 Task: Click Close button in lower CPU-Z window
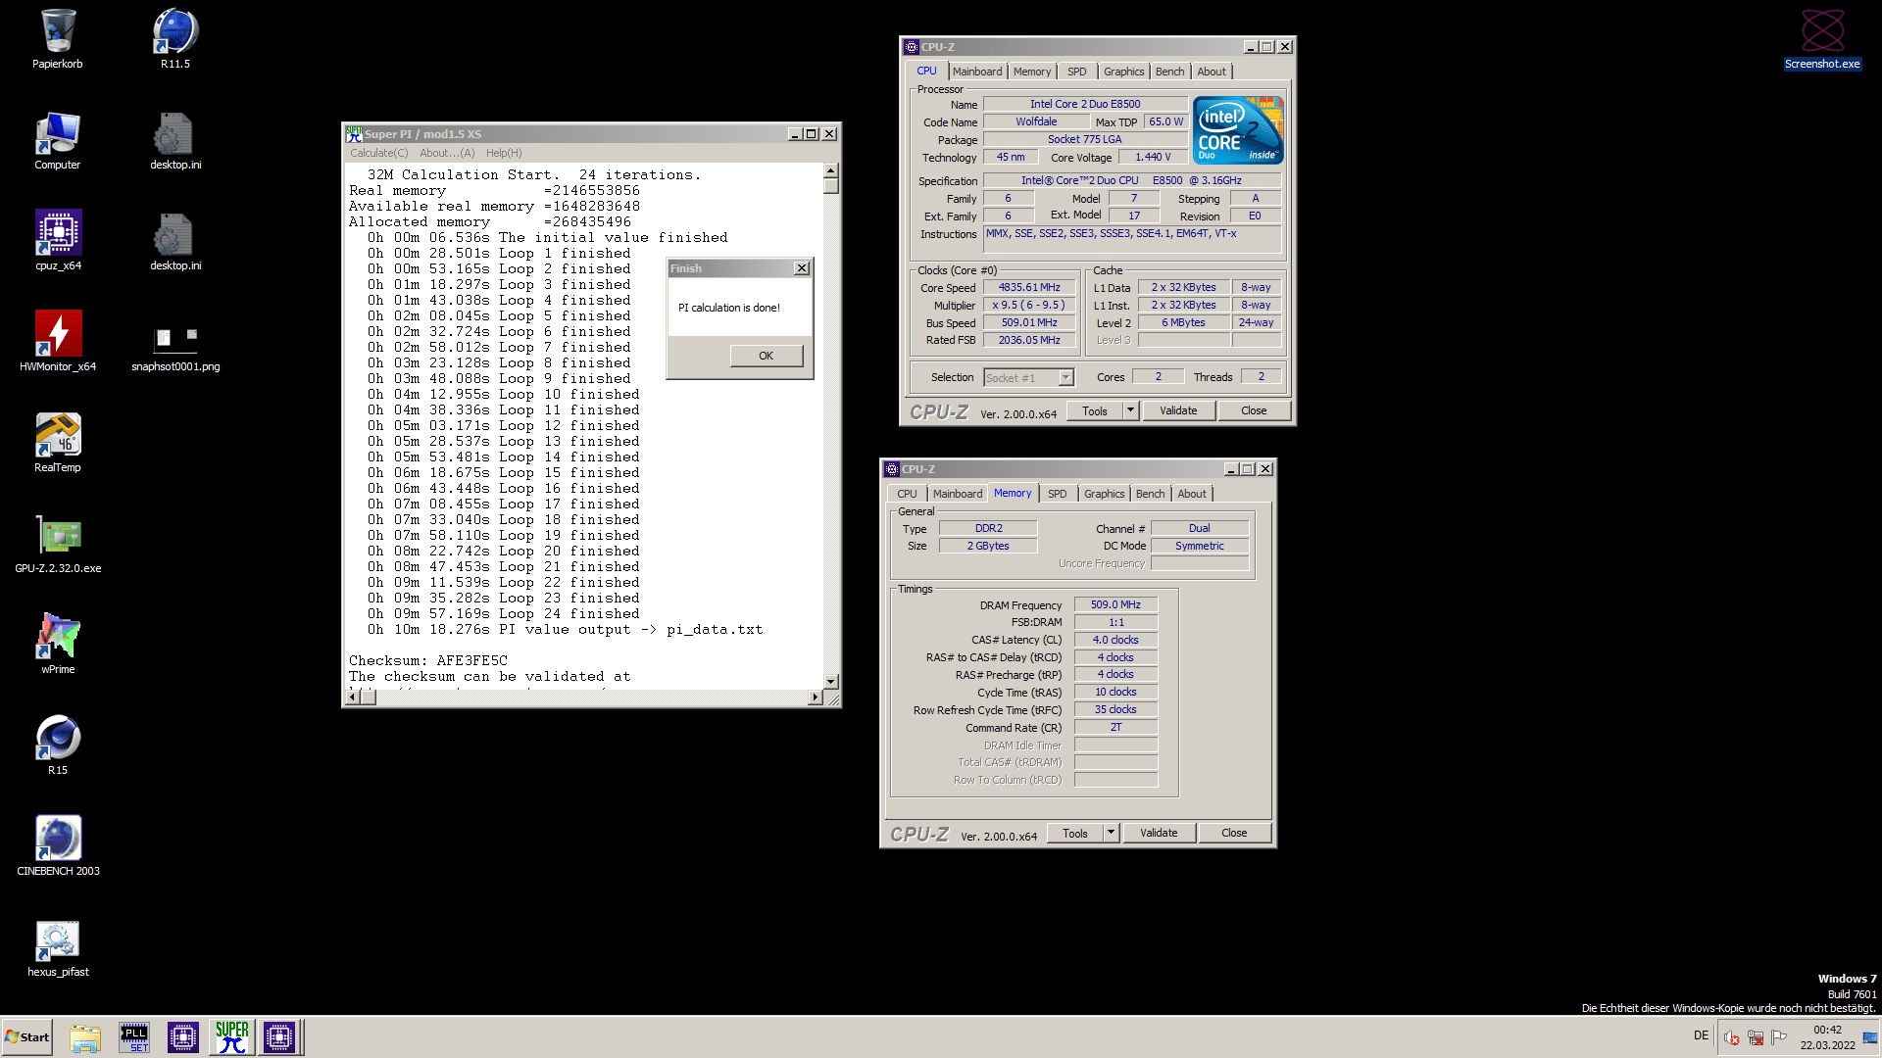point(1234,834)
